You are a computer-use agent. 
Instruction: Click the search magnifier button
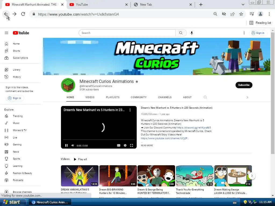click(x=181, y=33)
